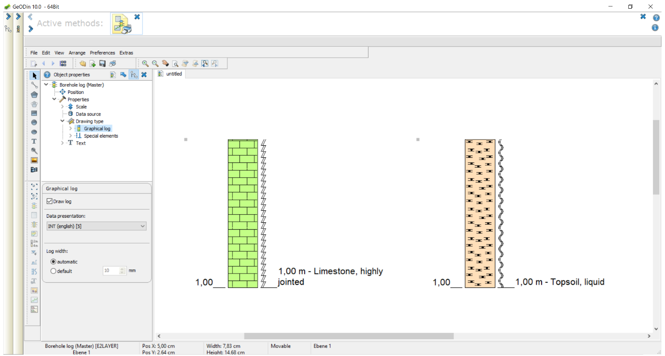This screenshot has height=356, width=665.
Task: Select the hand pan tool
Action: (x=165, y=63)
